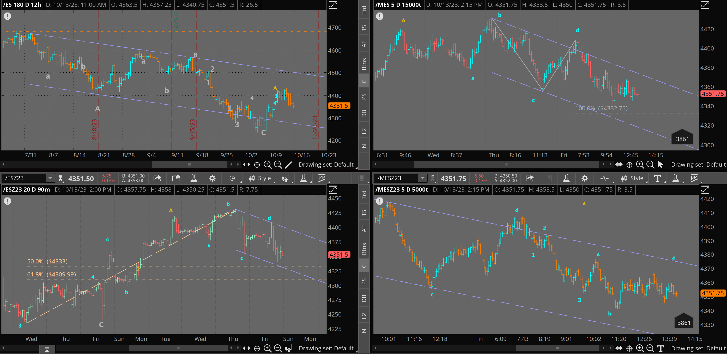Image resolution: width=727 pixels, height=354 pixels.
Task: Open the TS tab beside the /ES 12h chart
Action: [364, 28]
